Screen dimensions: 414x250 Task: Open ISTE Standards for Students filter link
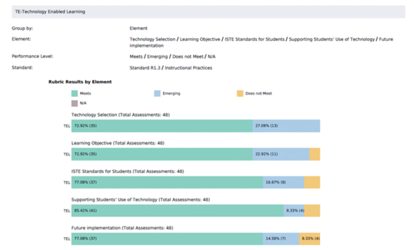point(254,39)
